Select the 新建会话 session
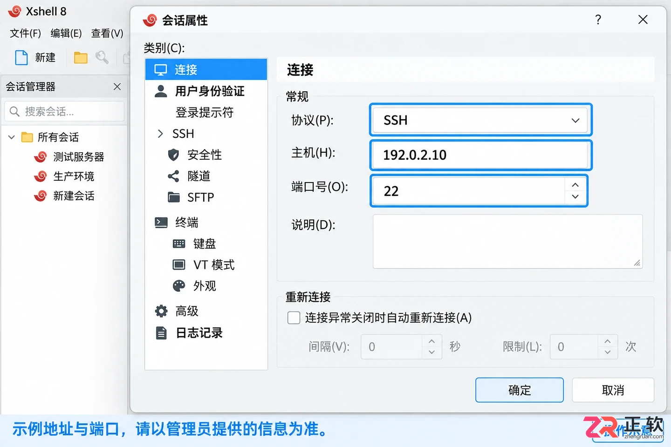The image size is (671, 447). [64, 196]
